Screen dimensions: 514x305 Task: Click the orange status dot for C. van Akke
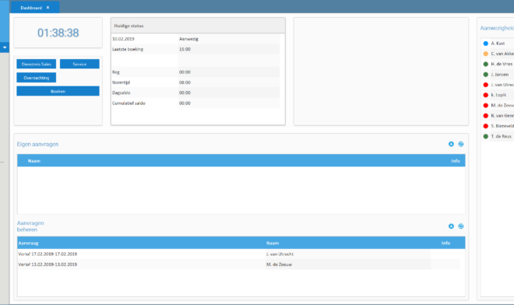(x=486, y=54)
